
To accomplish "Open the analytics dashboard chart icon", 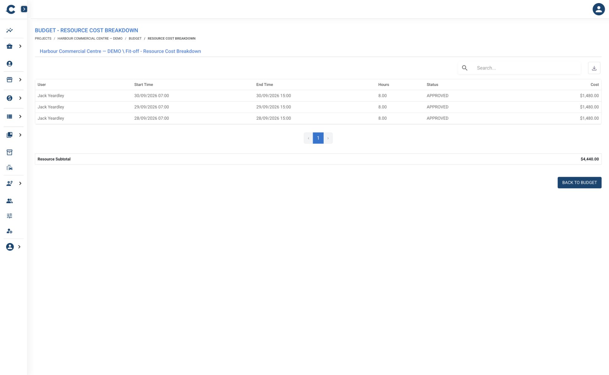I will (x=10, y=30).
